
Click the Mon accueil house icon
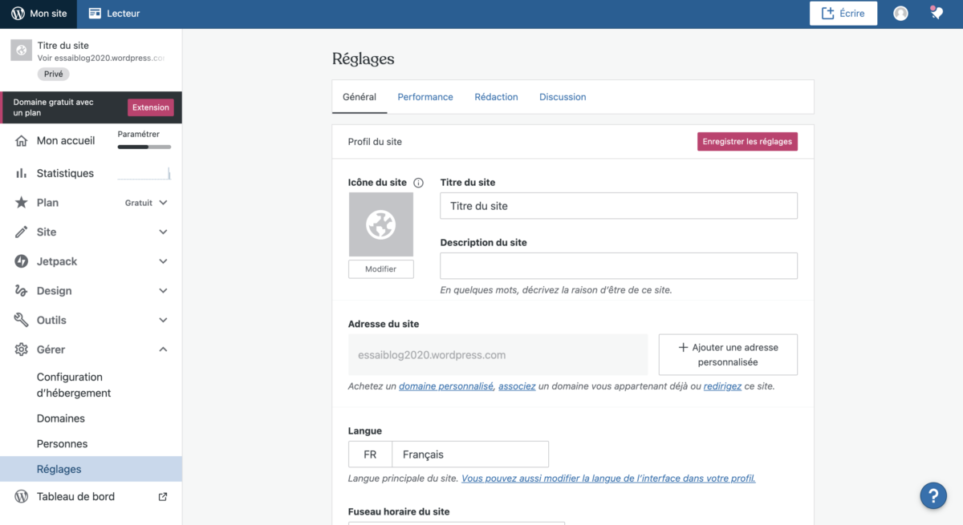coord(22,141)
